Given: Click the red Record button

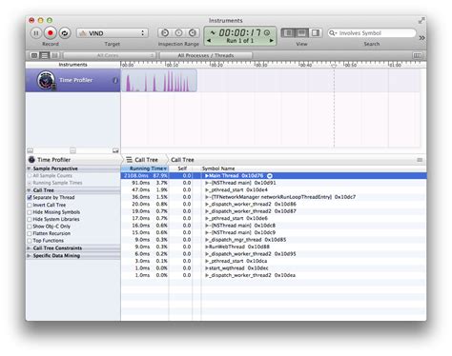Looking at the screenshot, I should click(51, 33).
